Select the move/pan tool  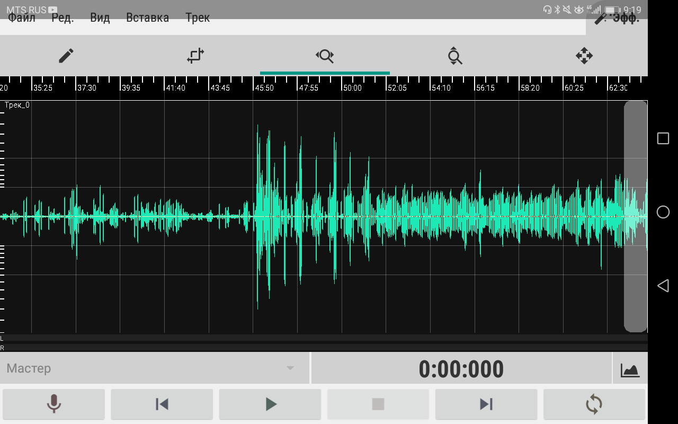pyautogui.click(x=584, y=56)
